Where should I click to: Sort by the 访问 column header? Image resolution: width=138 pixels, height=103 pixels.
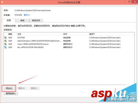click(65, 34)
